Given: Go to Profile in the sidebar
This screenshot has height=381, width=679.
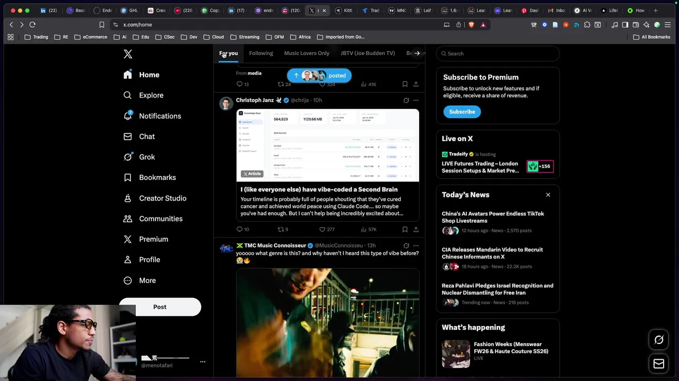Looking at the screenshot, I should pos(142,260).
